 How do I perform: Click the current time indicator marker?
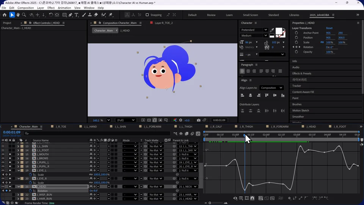point(245,135)
